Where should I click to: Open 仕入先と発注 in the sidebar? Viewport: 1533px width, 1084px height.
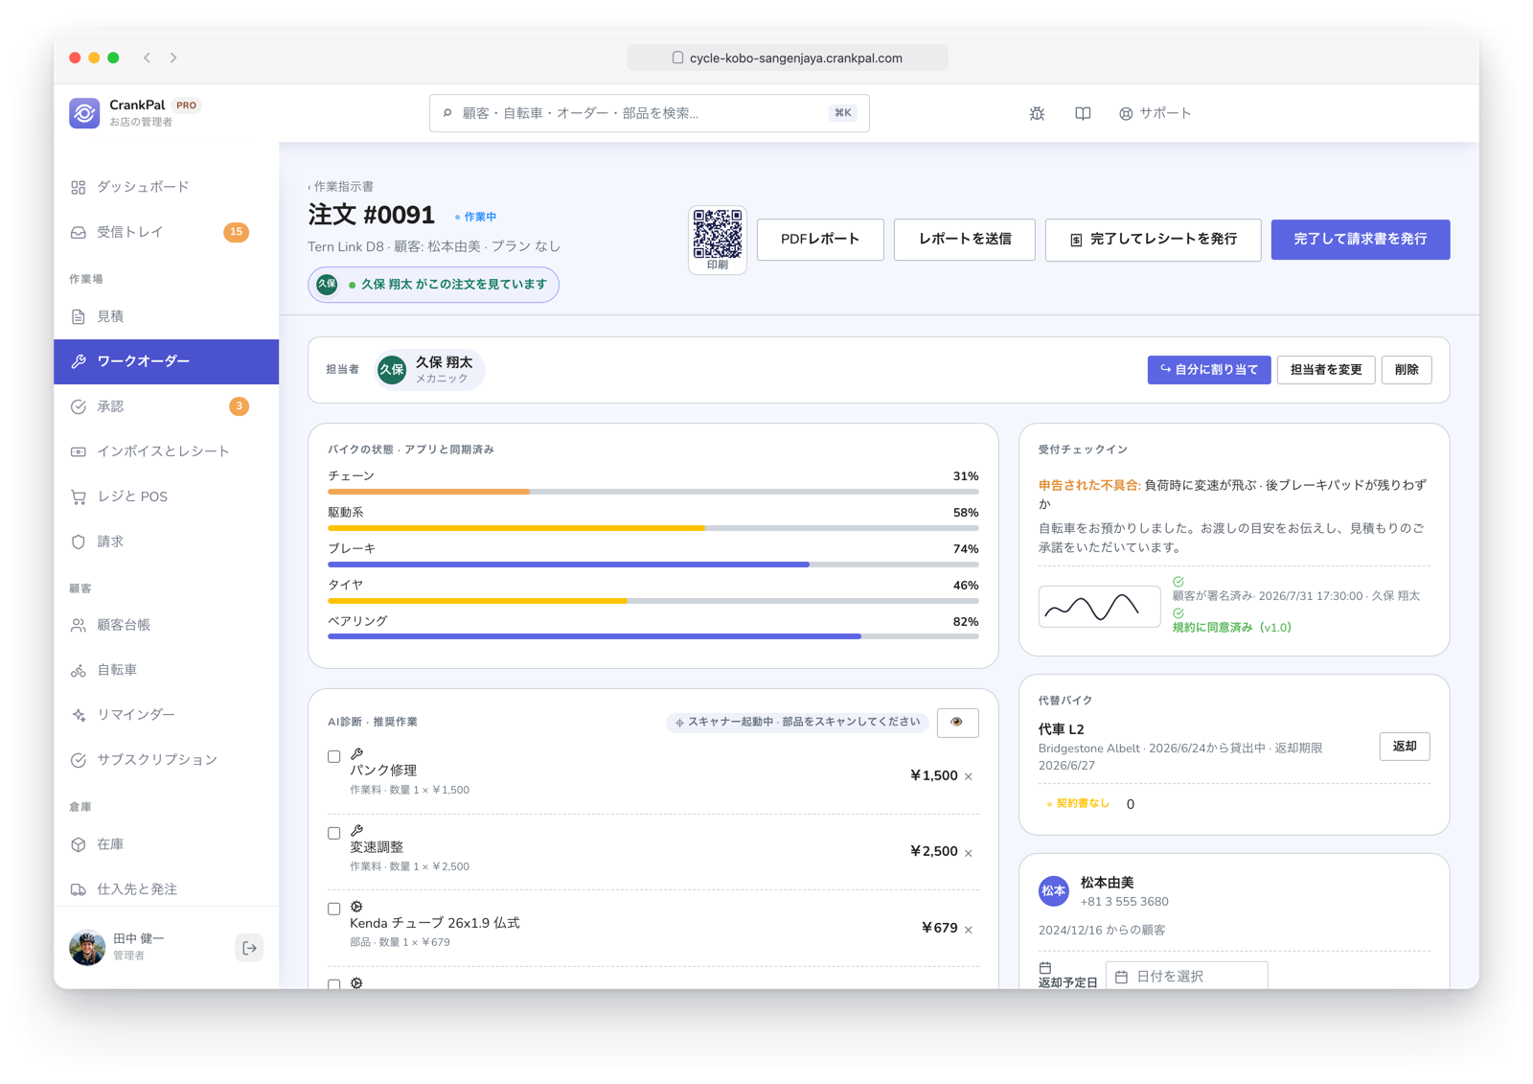(166, 889)
